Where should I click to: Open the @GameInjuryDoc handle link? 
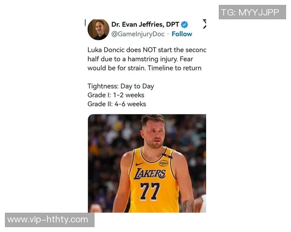(138, 34)
